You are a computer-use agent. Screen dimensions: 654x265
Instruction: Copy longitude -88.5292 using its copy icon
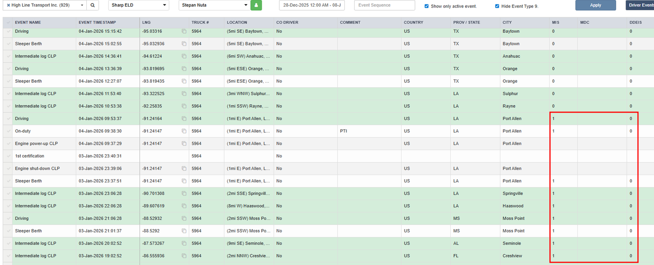(x=184, y=231)
